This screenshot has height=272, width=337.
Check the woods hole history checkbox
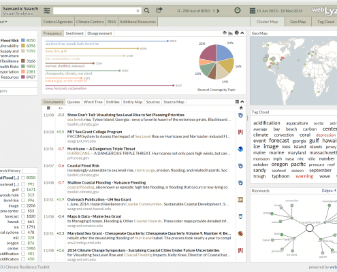tap(23, 195)
